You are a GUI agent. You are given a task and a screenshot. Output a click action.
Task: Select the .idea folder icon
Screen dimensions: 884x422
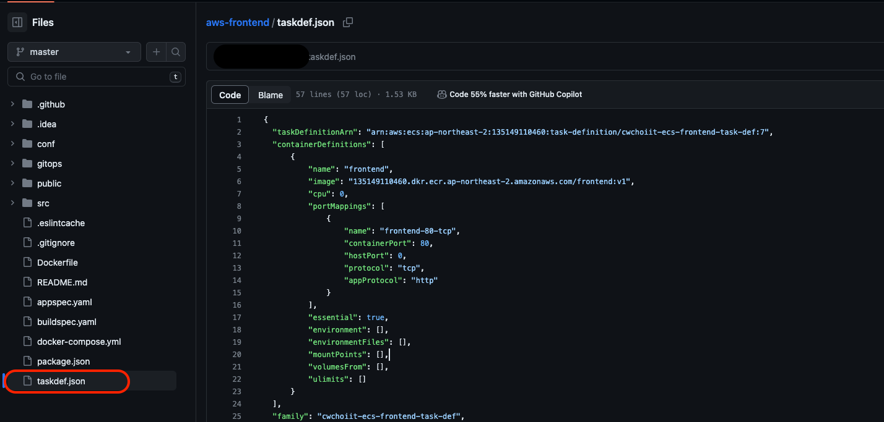tap(27, 124)
